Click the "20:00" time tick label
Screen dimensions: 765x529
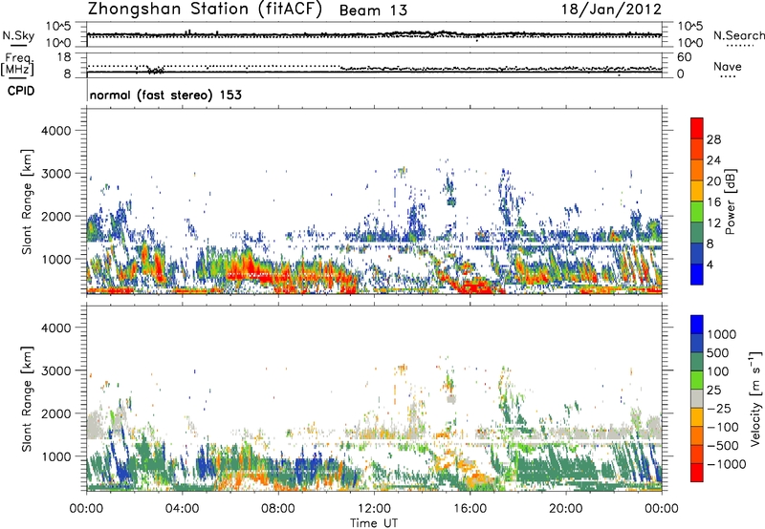tap(565, 509)
